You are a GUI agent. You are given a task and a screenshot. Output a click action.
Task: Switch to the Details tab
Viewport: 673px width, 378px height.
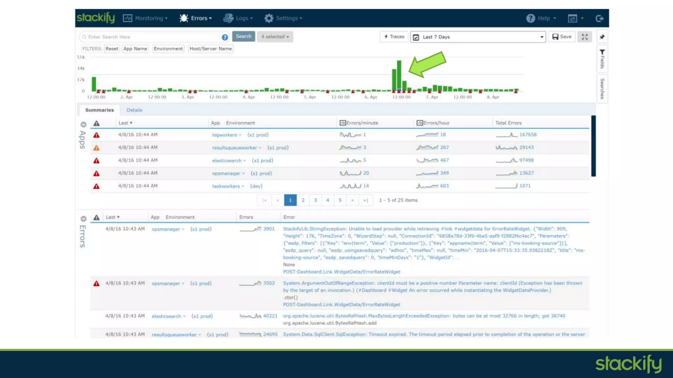tap(134, 110)
